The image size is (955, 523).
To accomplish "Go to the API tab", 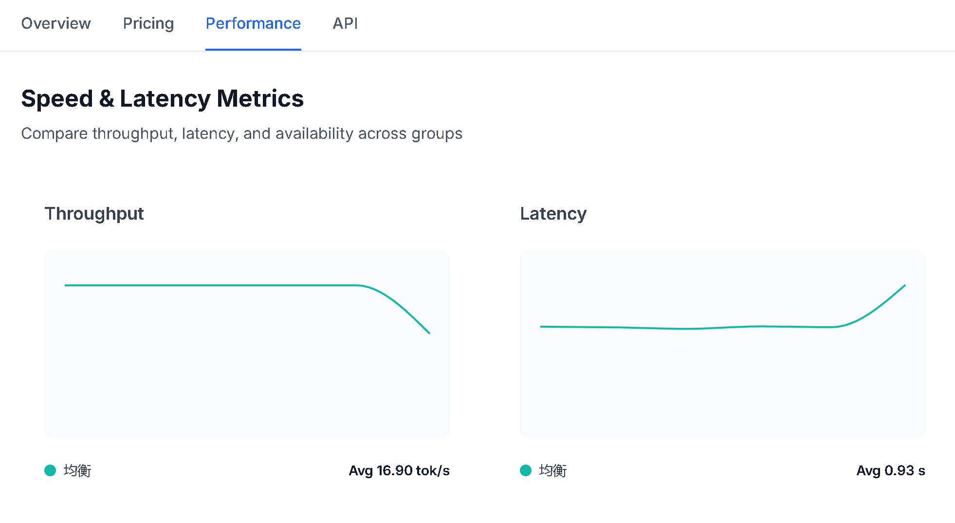I will 345,23.
